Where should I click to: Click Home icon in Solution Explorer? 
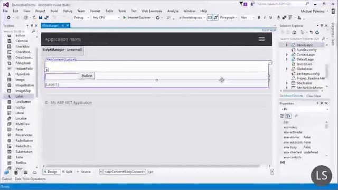pos(294,32)
